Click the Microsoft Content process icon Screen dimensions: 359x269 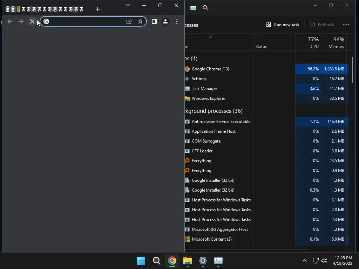click(187, 239)
